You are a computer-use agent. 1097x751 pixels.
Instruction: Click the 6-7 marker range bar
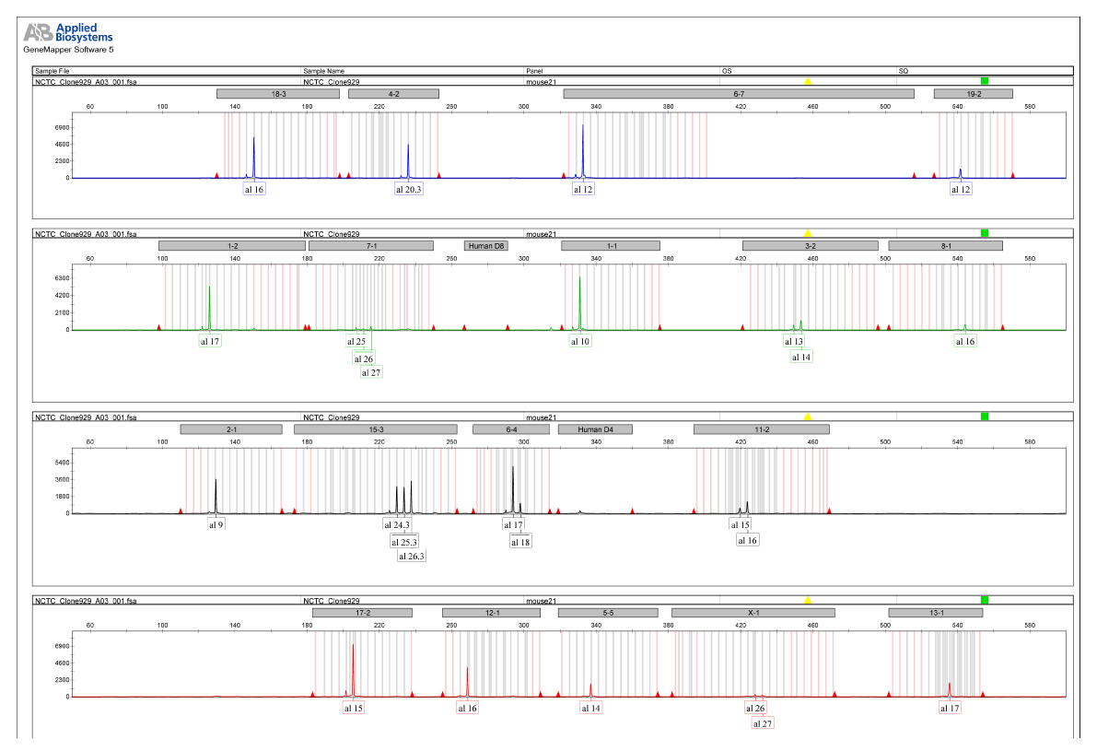738,94
